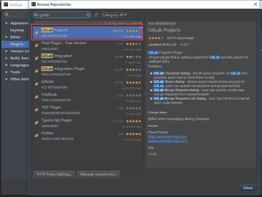The width and height of the screenshot is (262, 197).
Task: Select the Unitize plugin
Action: point(88,135)
